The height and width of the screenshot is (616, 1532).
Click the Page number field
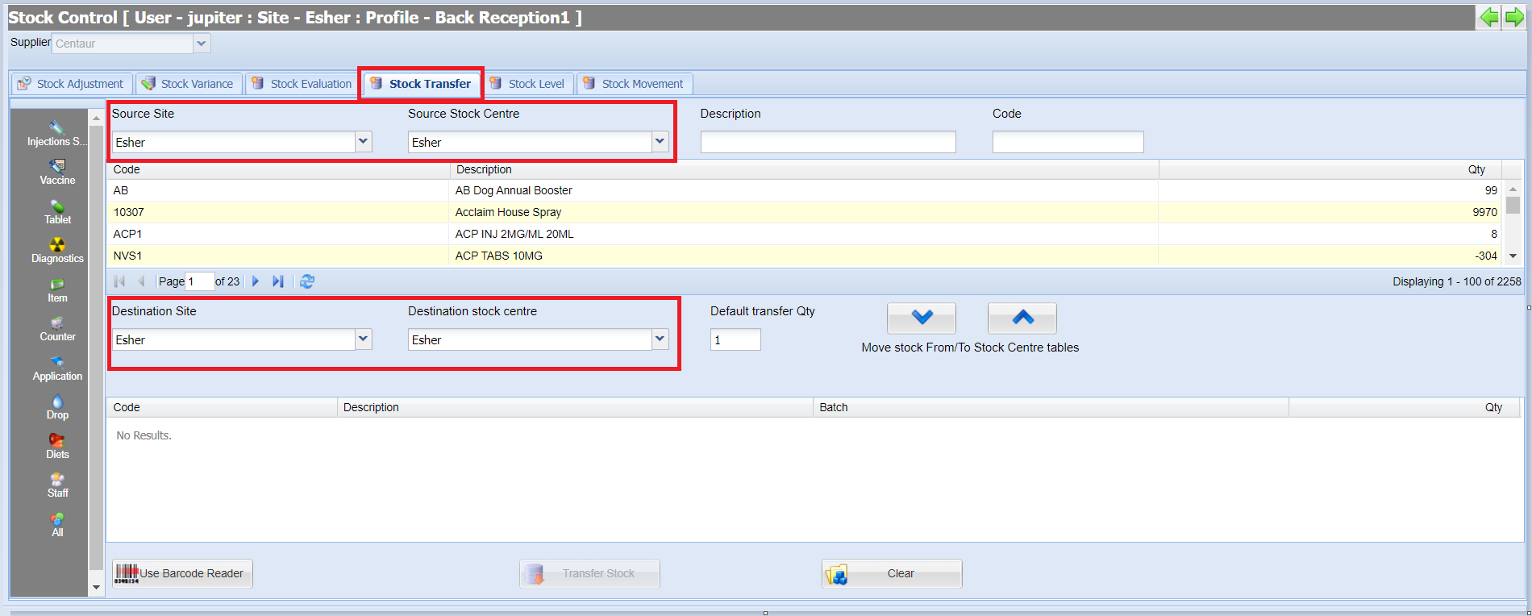(200, 281)
